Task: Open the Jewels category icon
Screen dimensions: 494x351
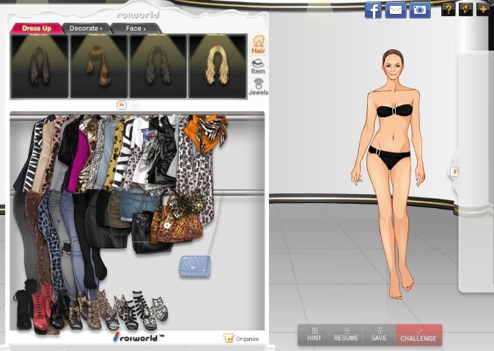Action: coord(258,87)
